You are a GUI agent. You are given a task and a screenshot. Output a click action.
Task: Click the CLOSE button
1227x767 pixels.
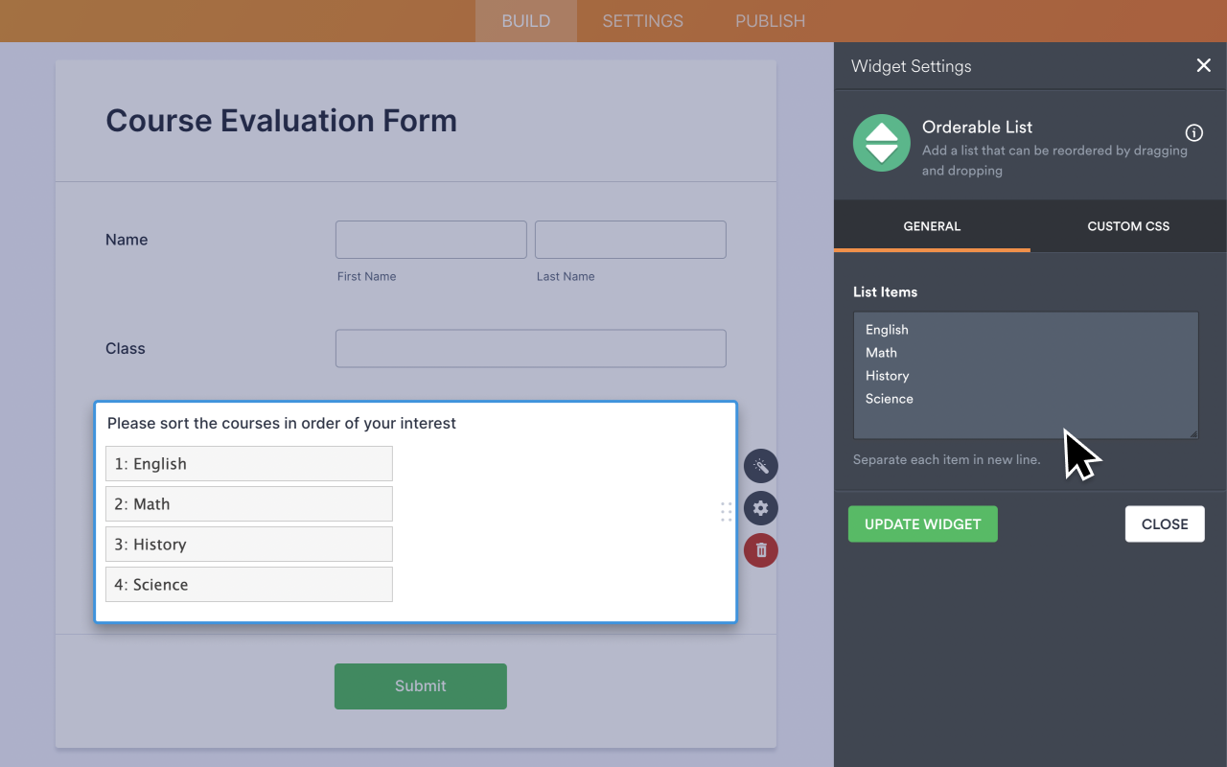tap(1165, 524)
